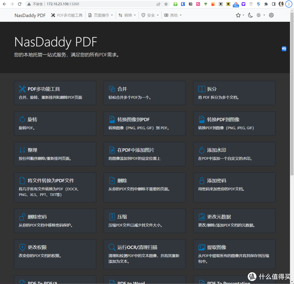This screenshot has height=284, width=294.
Task: Open the settings gear icon
Action: coord(271,15)
